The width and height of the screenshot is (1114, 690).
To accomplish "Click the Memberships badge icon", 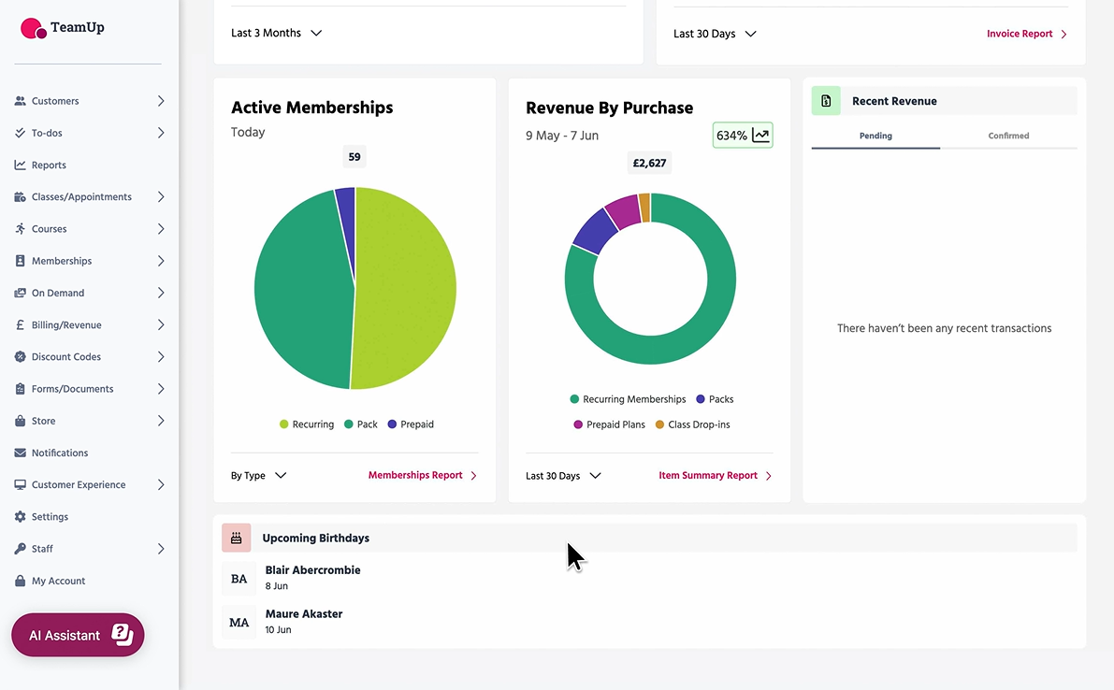I will pos(20,261).
